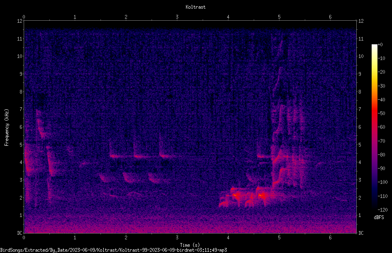Click the Time (s) axis label
Screen dimensions: 392x253
190,245
